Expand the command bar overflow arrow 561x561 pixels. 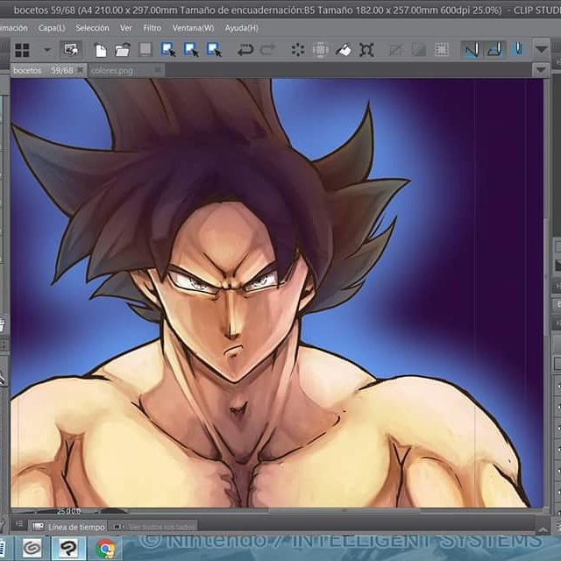coord(542,49)
